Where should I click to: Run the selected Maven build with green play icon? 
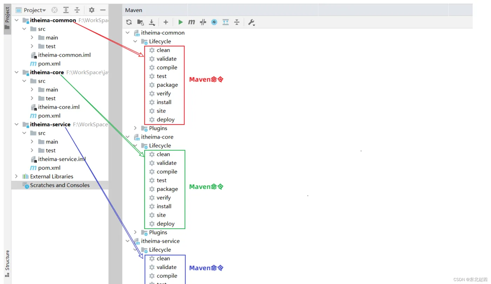[181, 22]
